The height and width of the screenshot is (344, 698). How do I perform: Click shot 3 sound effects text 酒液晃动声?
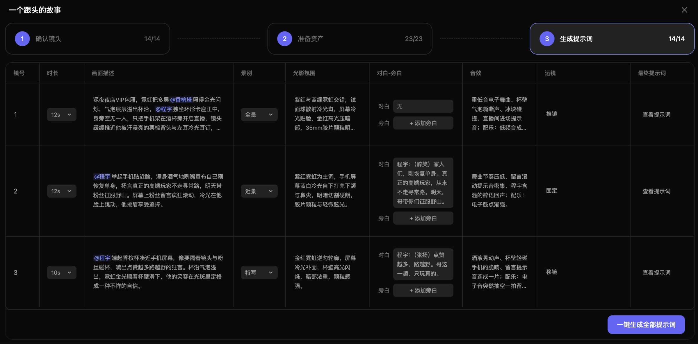499,272
